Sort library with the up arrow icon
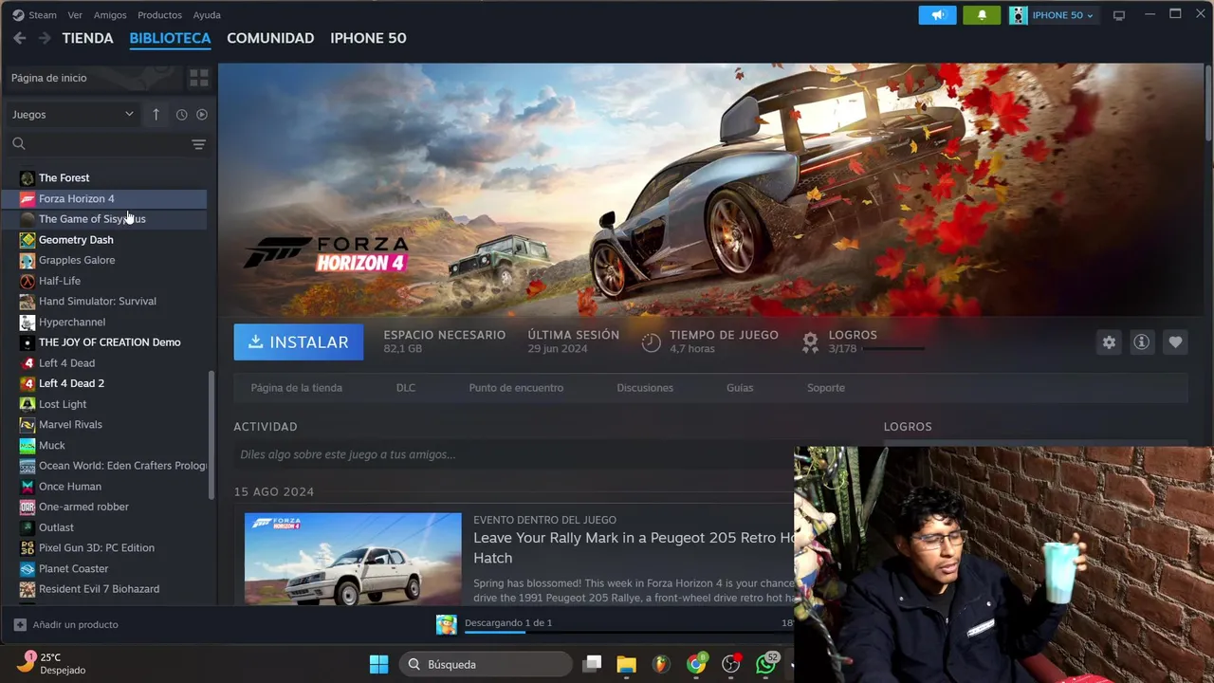Image resolution: width=1214 pixels, height=683 pixels. coord(156,114)
